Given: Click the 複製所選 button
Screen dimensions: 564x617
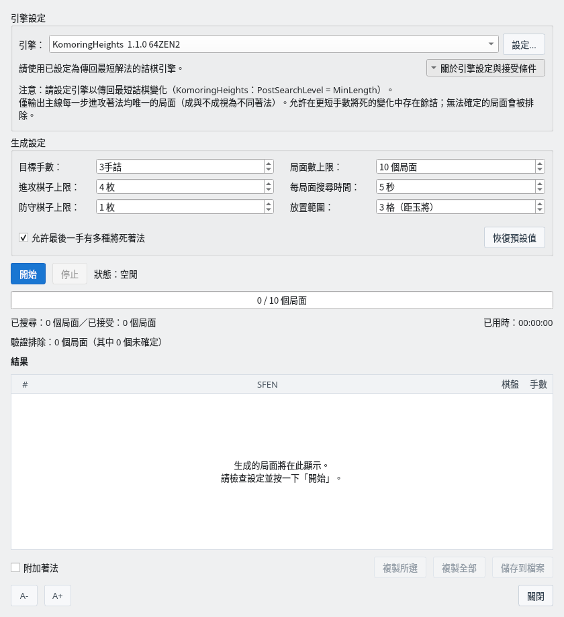Looking at the screenshot, I should [x=400, y=568].
